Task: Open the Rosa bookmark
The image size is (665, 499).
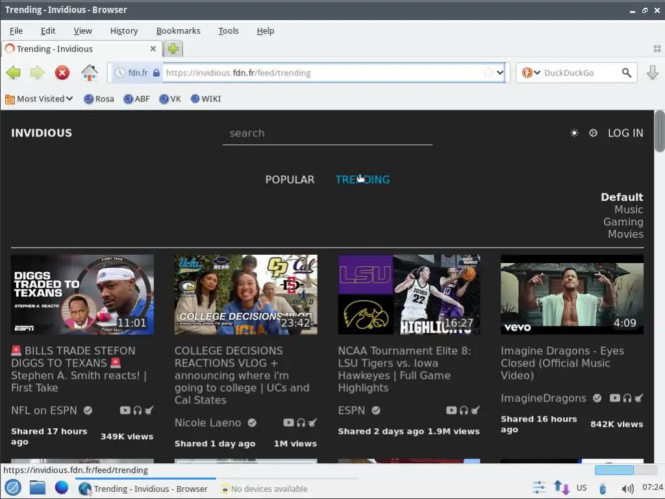Action: click(99, 99)
